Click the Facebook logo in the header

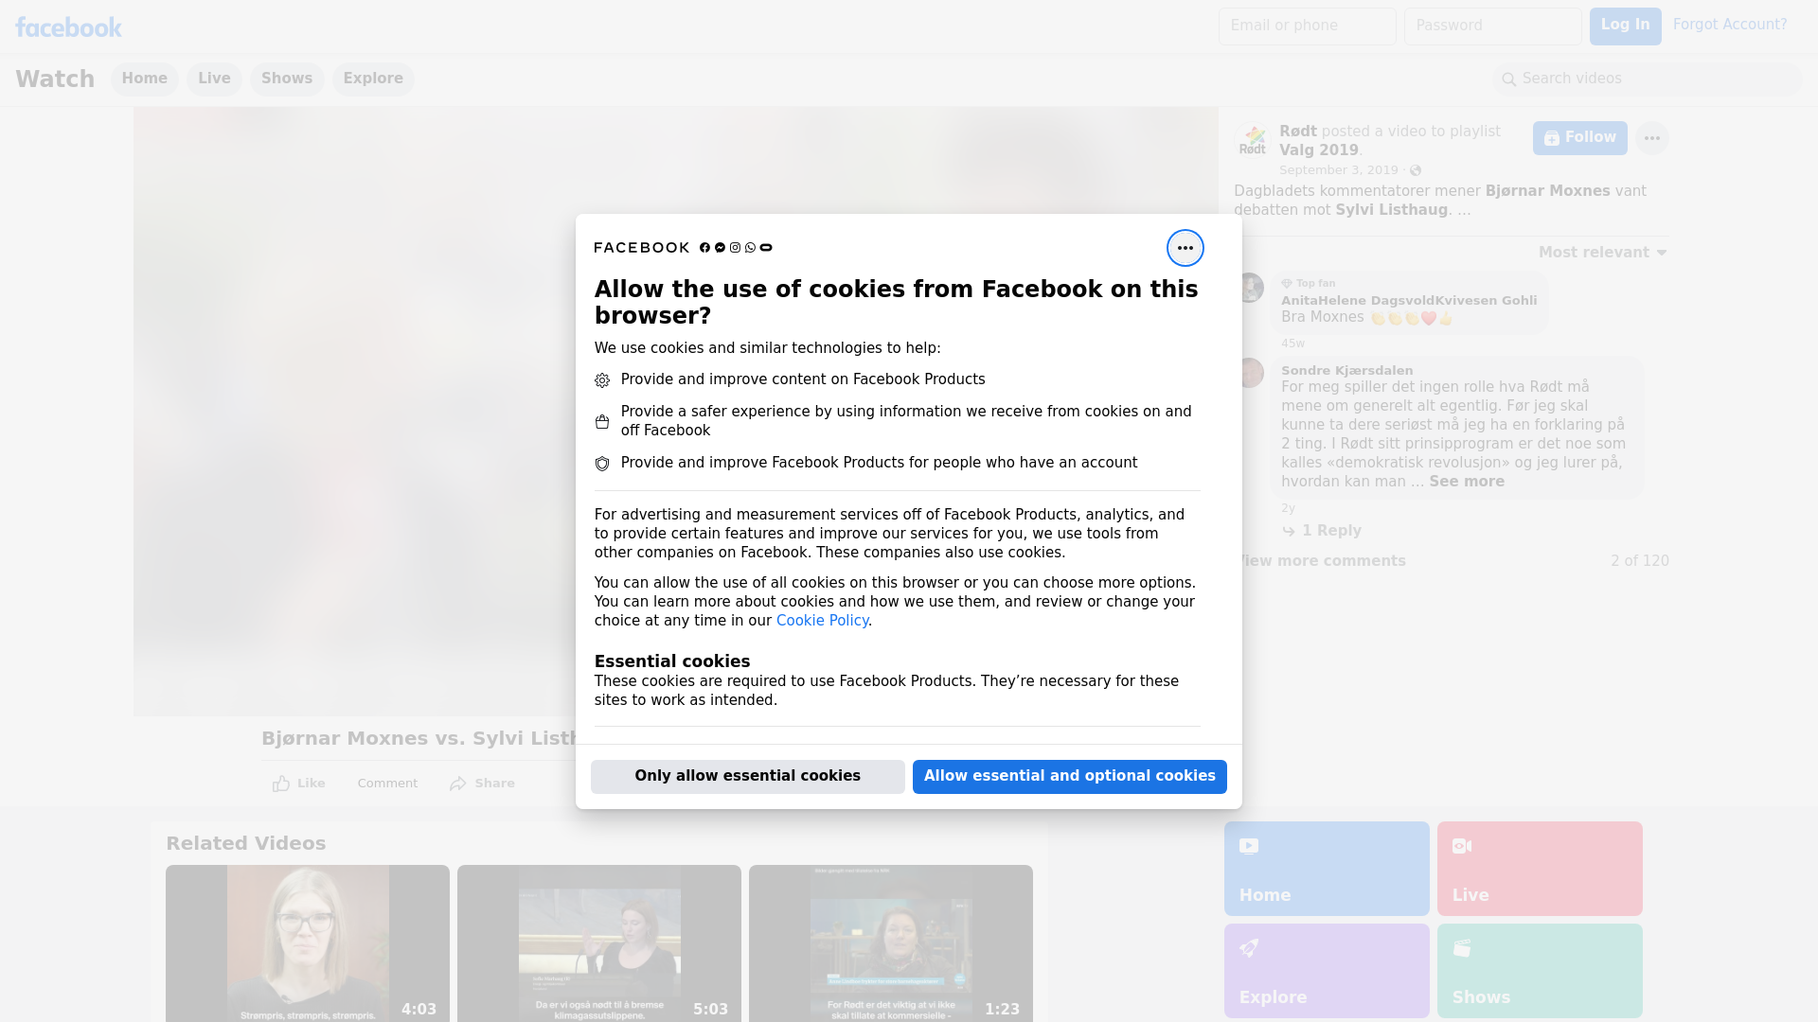68,27
